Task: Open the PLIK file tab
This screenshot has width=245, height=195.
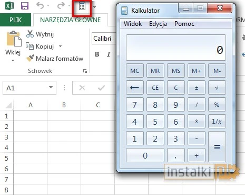Action: coord(15,20)
